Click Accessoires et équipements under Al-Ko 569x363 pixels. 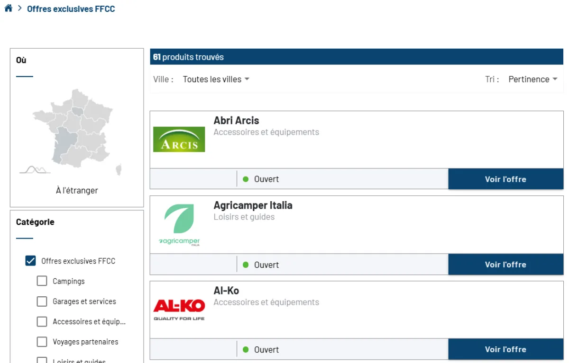click(266, 302)
